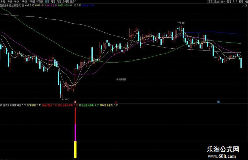Click the 自 button at toolbar end
Screen dimensions: 248x160
[x=246, y=1]
